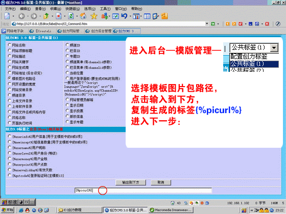Select the 风格名称 radio button

tap(10, 117)
